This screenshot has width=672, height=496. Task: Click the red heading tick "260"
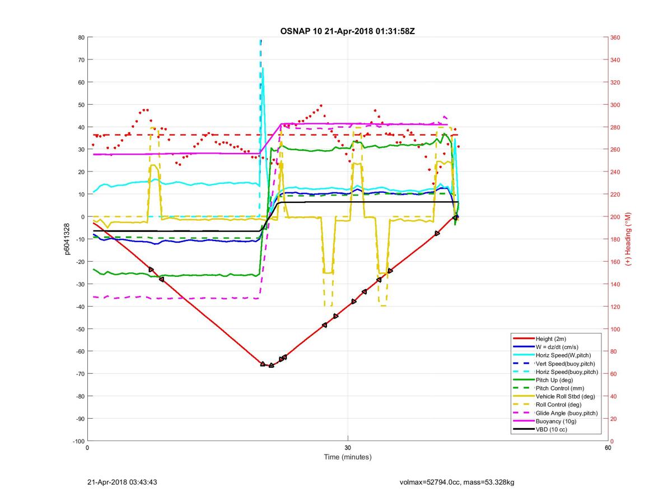point(615,150)
